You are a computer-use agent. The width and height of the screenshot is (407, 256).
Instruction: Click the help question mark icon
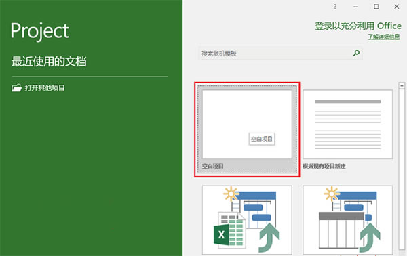click(335, 7)
